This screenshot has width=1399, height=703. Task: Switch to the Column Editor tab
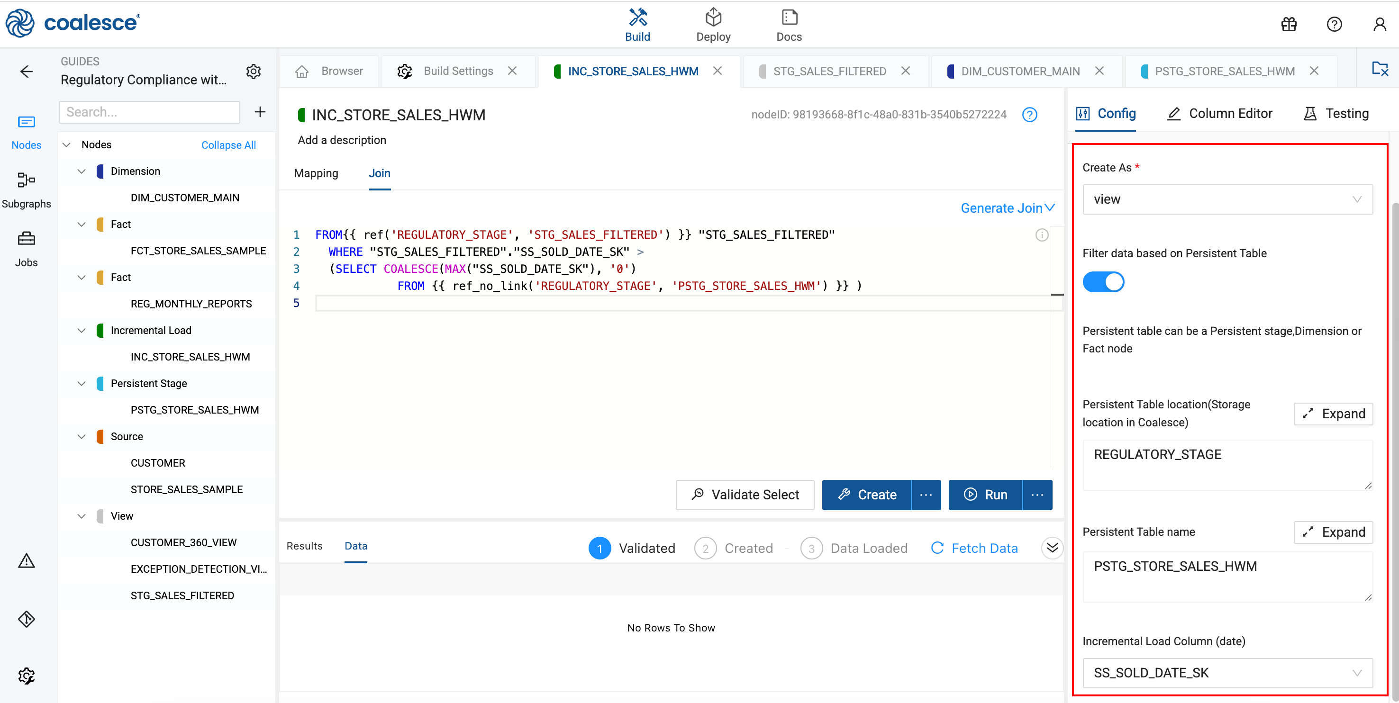point(1220,114)
